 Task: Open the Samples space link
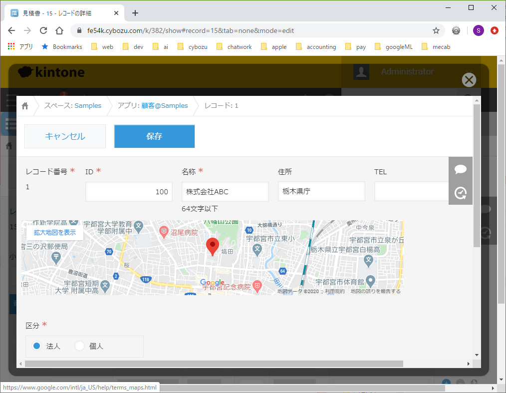(x=88, y=105)
